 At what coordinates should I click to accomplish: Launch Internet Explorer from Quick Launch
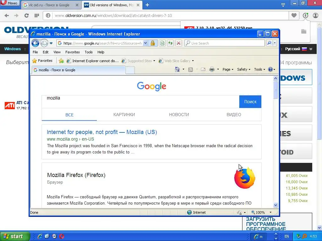pyautogui.click(x=40, y=236)
